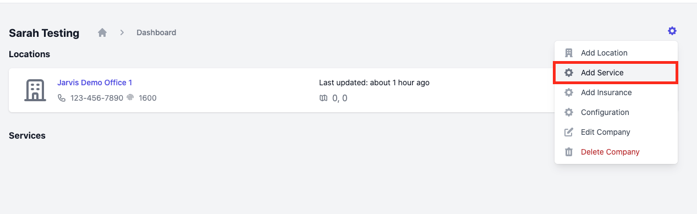This screenshot has width=697, height=214.
Task: Click the pencil icon beside Edit Company
Action: tap(569, 132)
